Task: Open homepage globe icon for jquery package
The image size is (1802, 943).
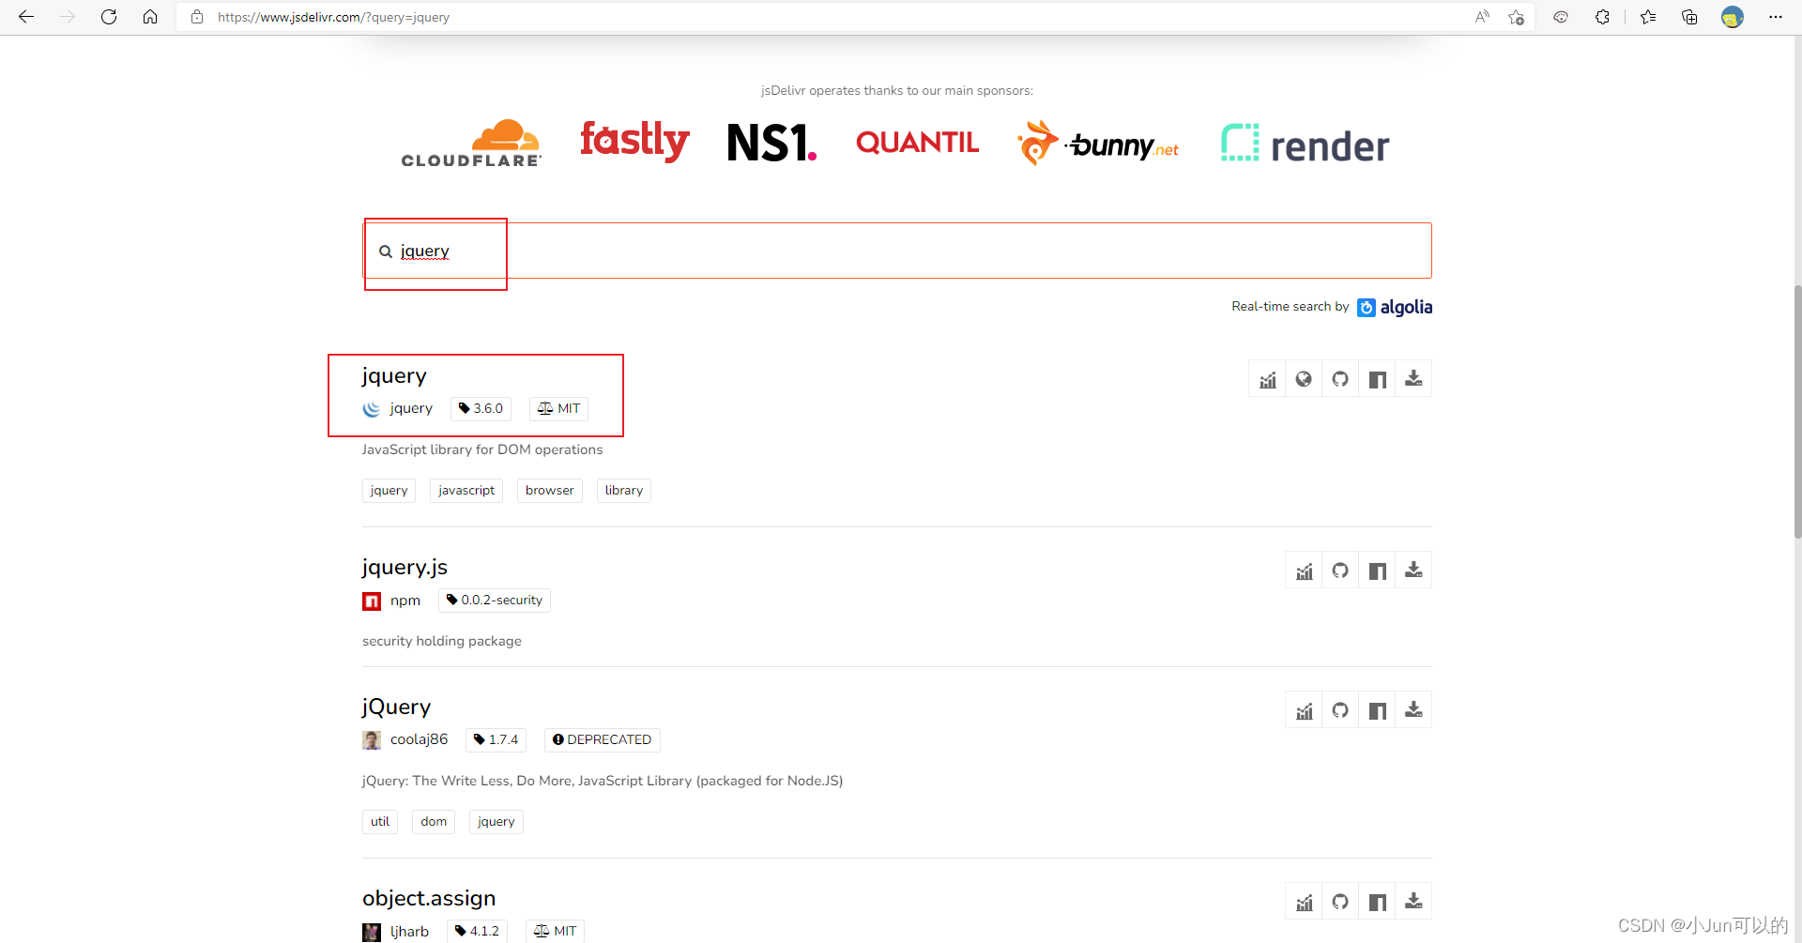Action: 1304,379
